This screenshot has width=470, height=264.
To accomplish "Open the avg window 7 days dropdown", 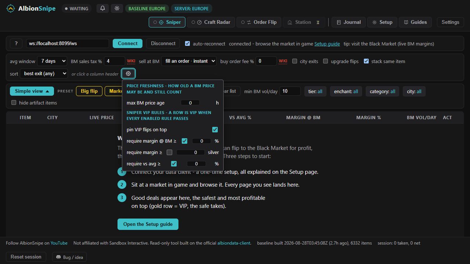I will point(52,61).
